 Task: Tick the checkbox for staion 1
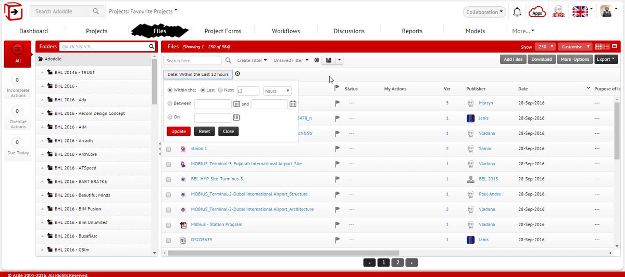pos(168,149)
